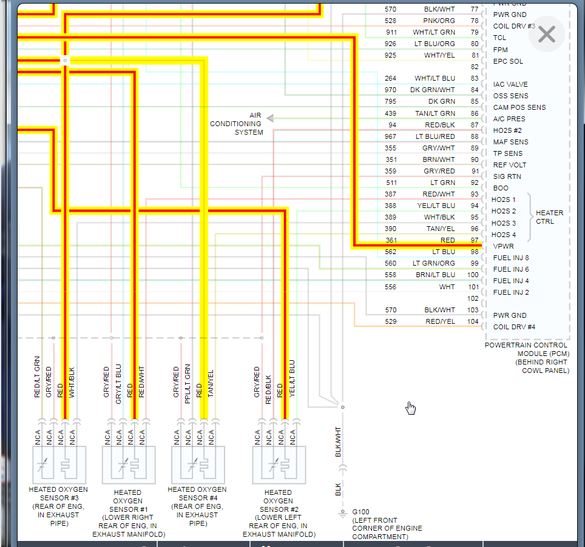Click the A/C PRES pin label
585x547 pixels.
pos(509,119)
